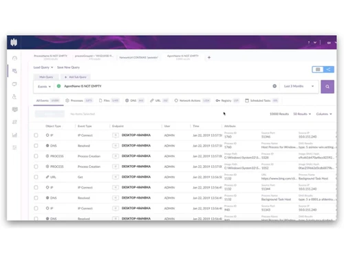Viewport: 344px width, 258px height.
Task: Open the Columns dropdown
Action: 324,114
